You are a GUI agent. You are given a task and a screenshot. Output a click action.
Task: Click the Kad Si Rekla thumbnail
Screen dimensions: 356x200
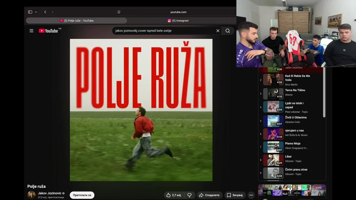coord(273,79)
